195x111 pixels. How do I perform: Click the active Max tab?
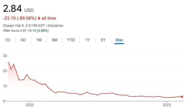pos(119,40)
